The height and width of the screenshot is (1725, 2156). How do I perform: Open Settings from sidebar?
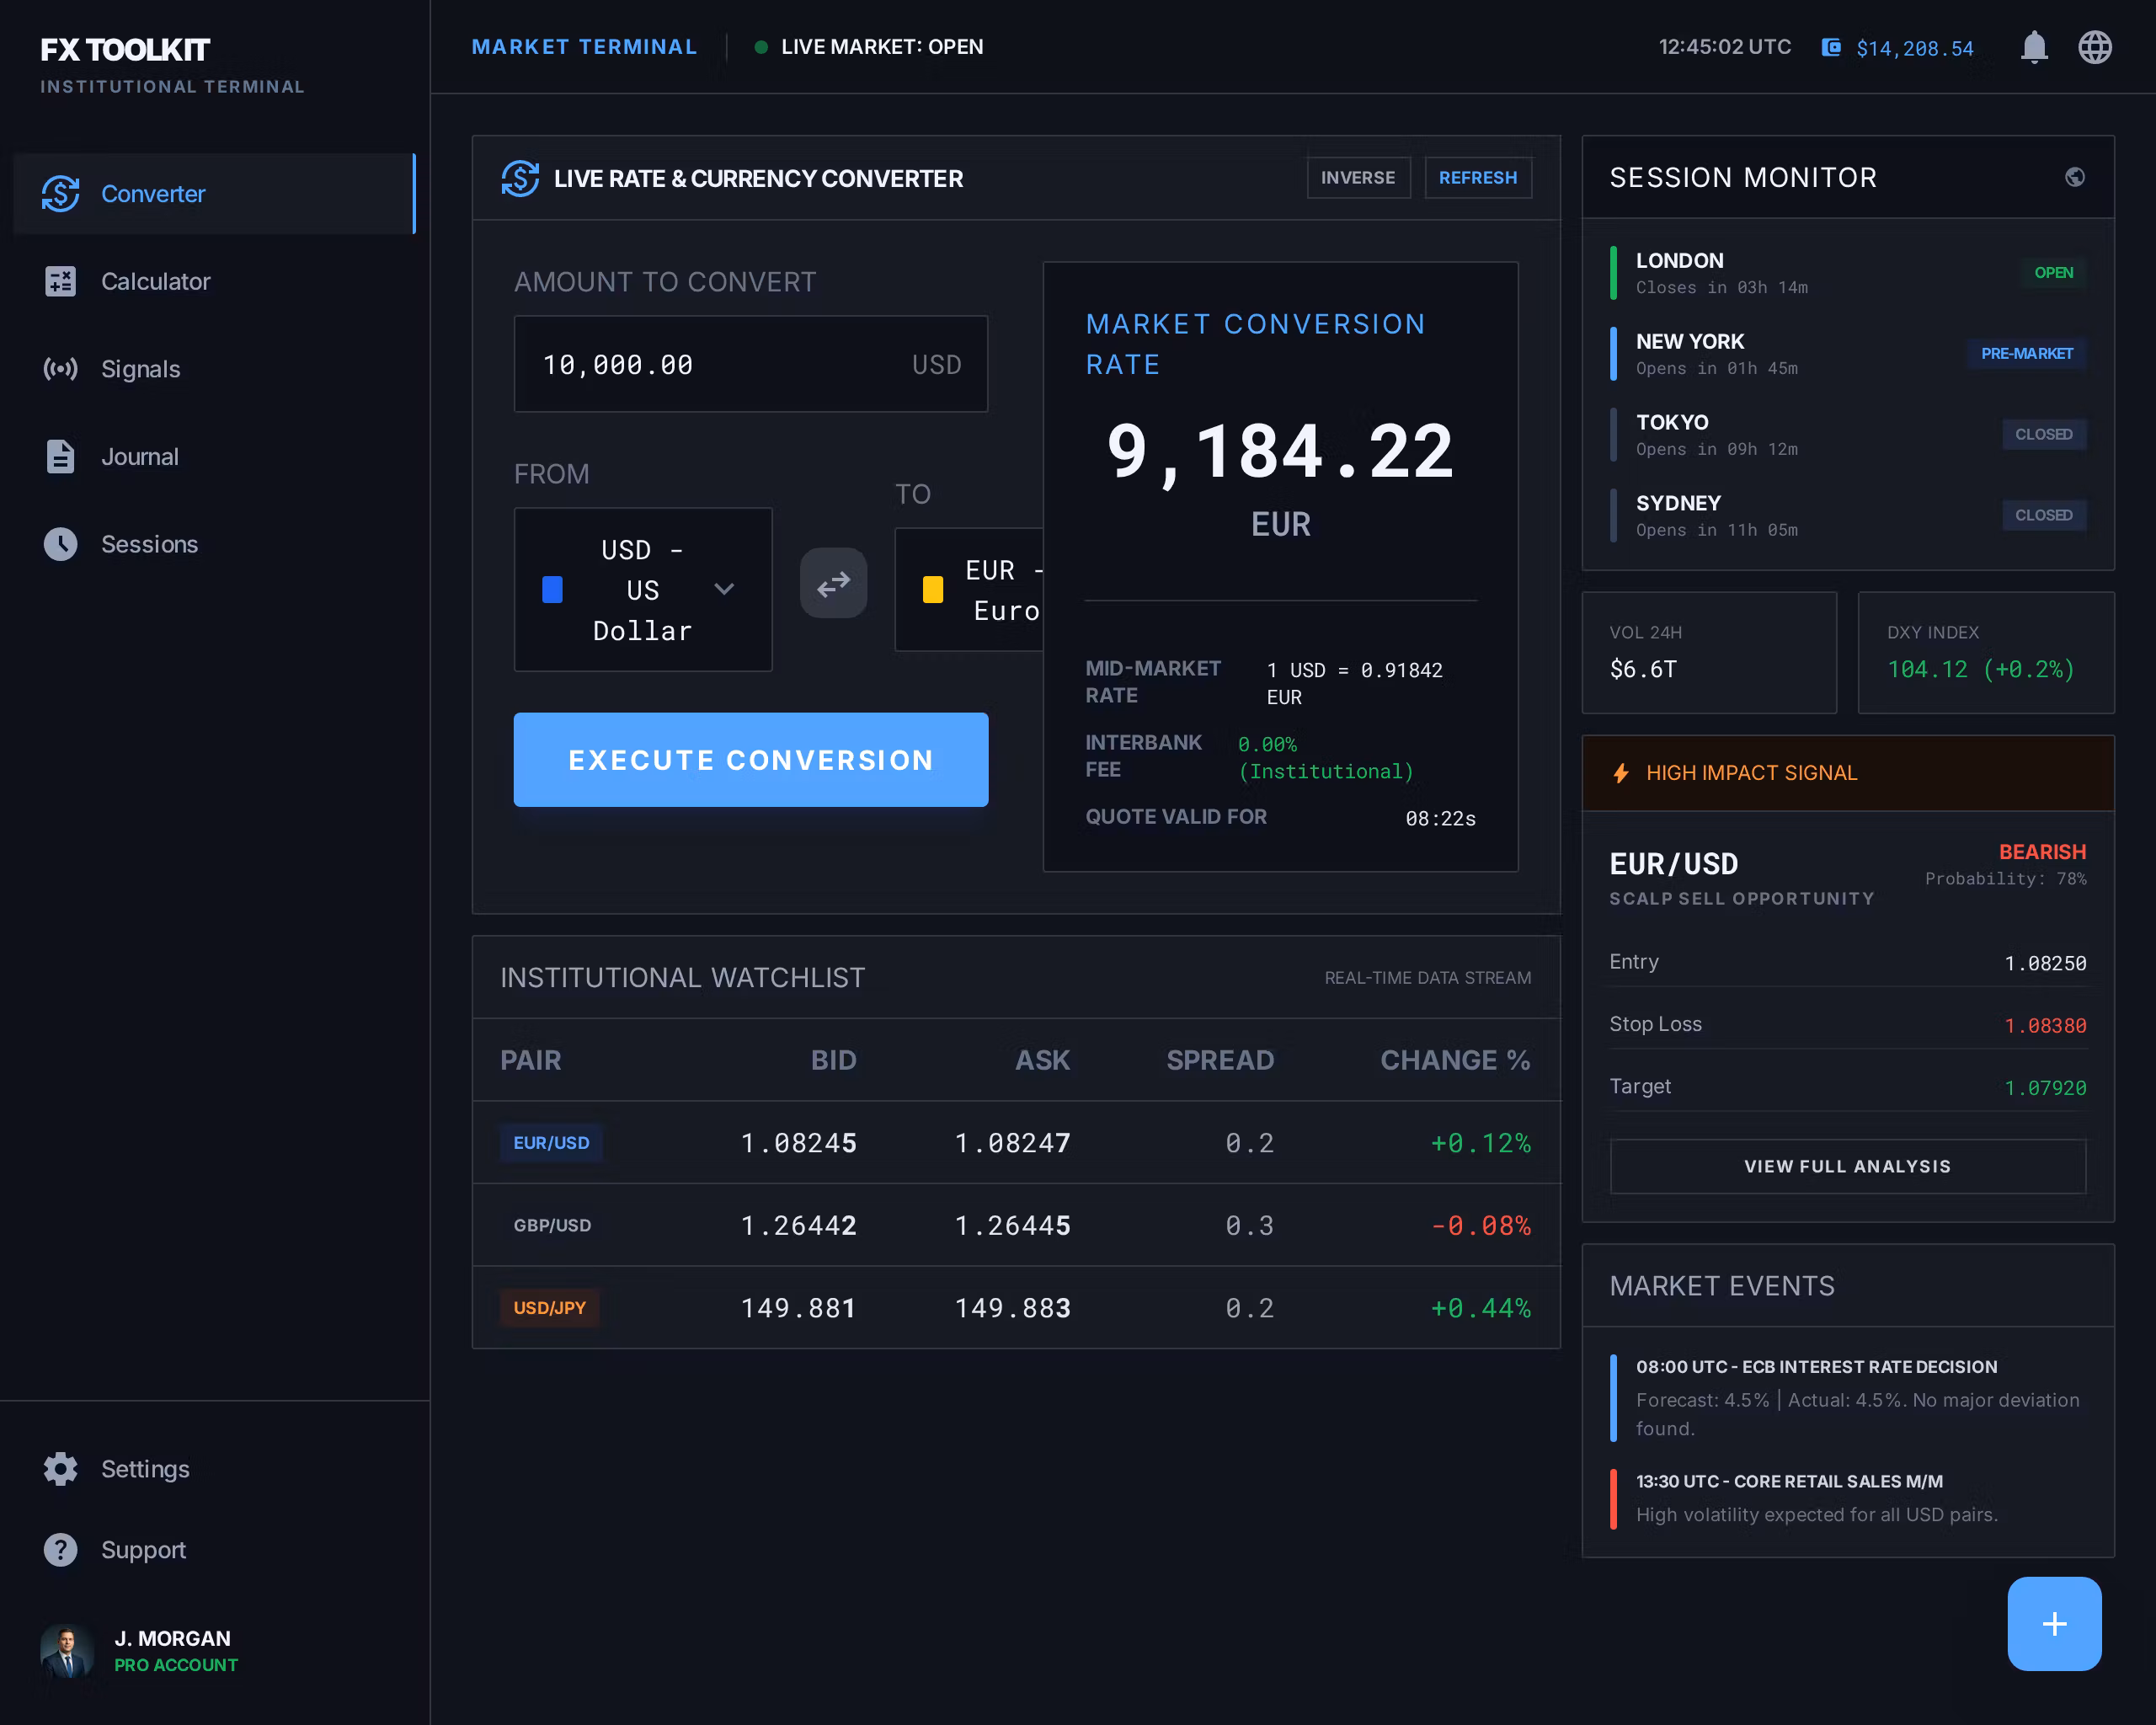pyautogui.click(x=215, y=1469)
